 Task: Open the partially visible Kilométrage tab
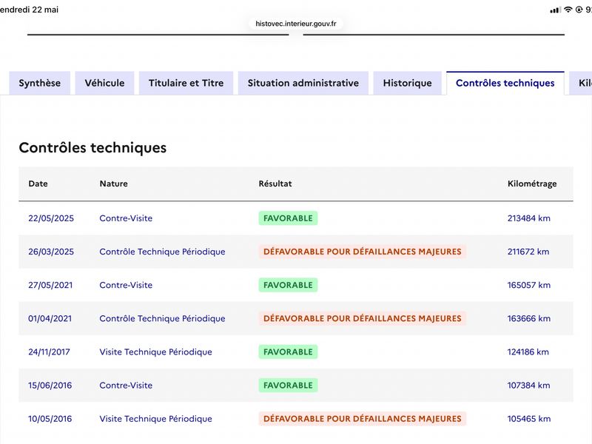tap(582, 83)
